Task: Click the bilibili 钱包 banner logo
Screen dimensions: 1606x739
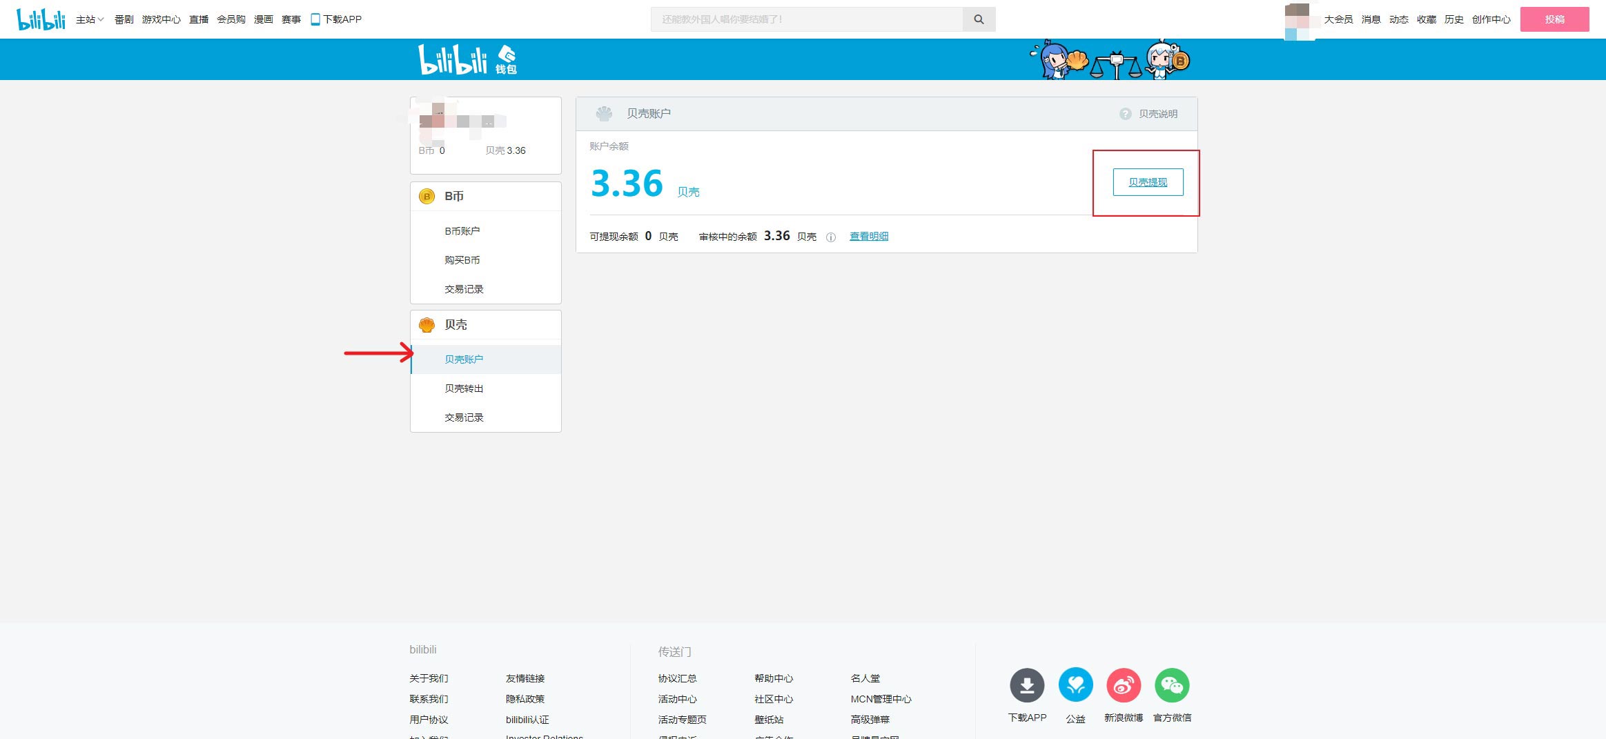Action: pyautogui.click(x=467, y=60)
